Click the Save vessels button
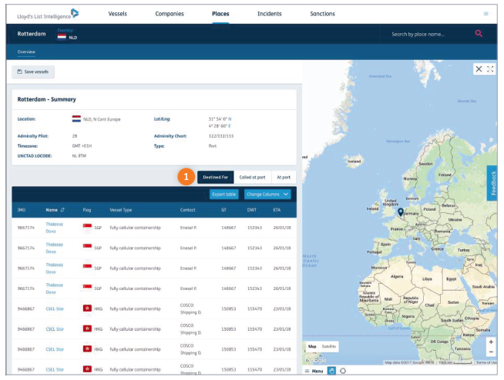 tap(33, 72)
